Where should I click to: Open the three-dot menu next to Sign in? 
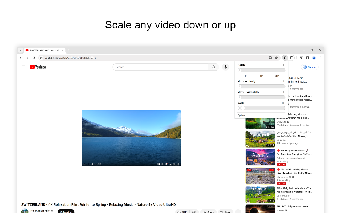(296, 67)
